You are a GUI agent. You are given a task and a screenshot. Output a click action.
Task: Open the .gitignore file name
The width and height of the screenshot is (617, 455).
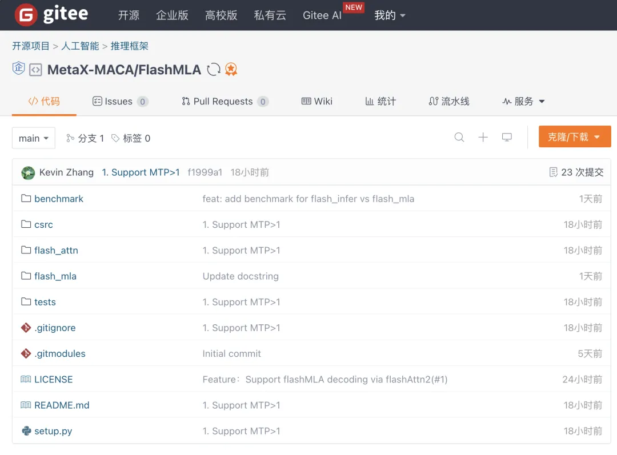coord(55,328)
